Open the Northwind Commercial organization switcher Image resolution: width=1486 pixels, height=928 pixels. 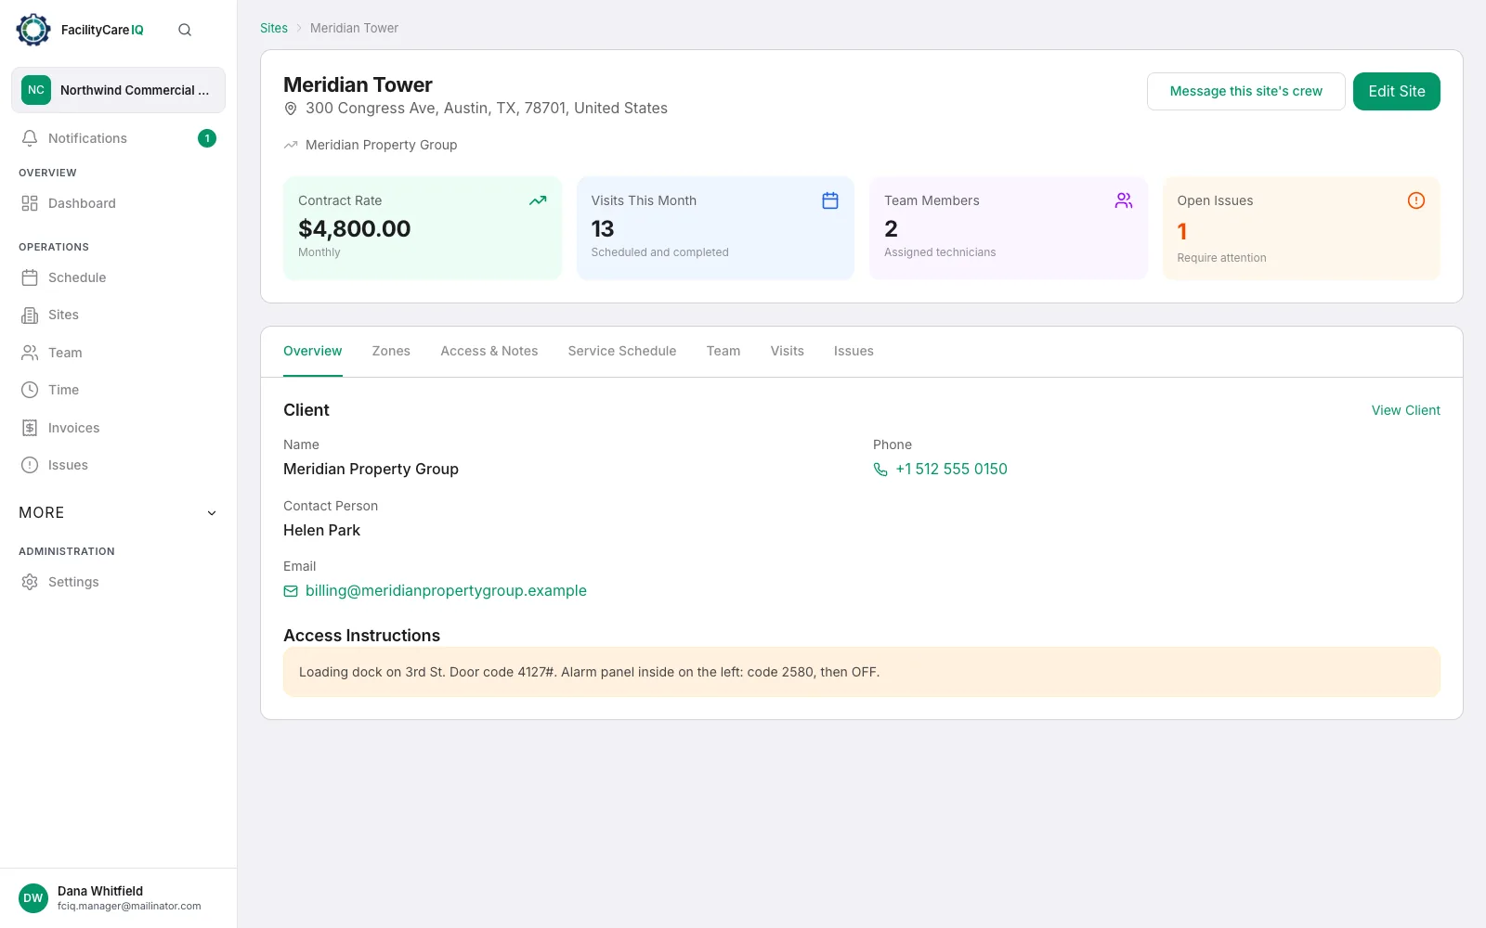[x=118, y=90]
